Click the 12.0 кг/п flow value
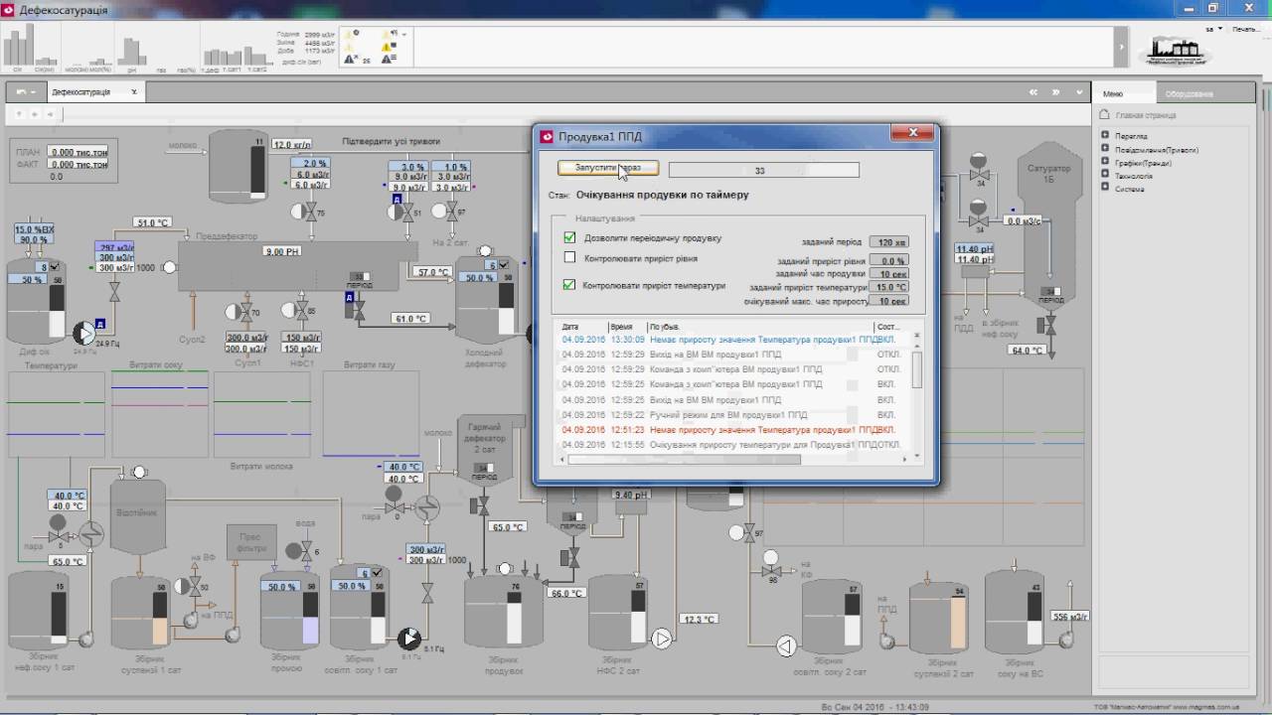The image size is (1272, 715). 292,144
